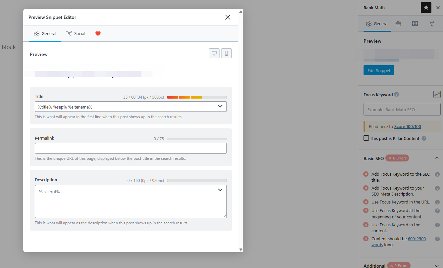Collapse the Basic SEO section
Image resolution: width=443 pixels, height=268 pixels.
pyautogui.click(x=437, y=158)
